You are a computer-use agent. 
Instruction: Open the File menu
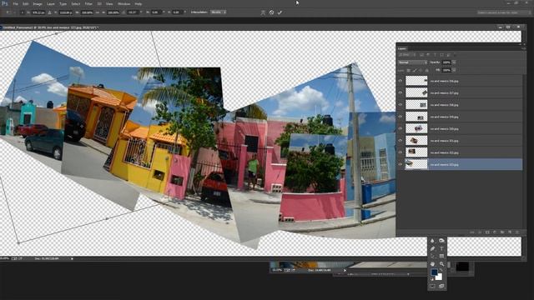15,3
